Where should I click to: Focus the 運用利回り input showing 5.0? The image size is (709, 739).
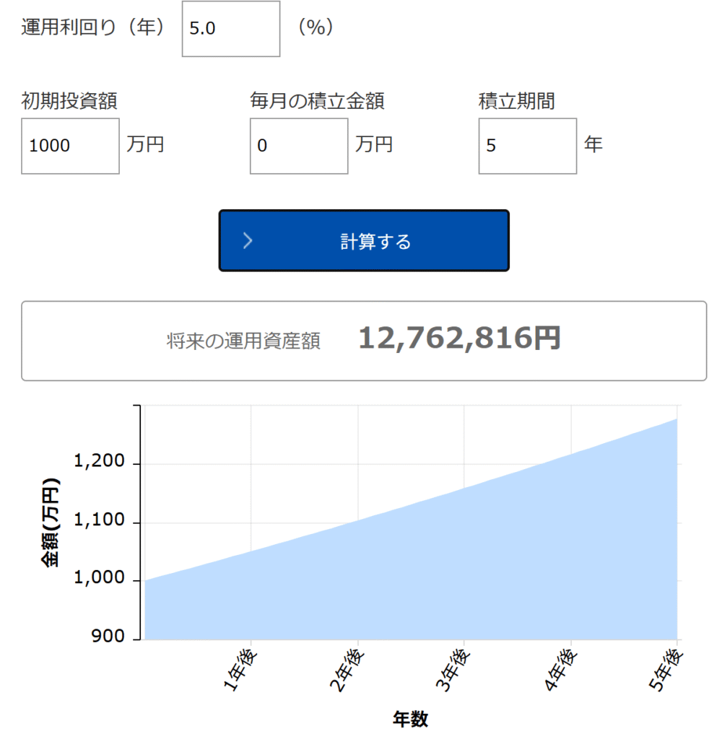(230, 29)
